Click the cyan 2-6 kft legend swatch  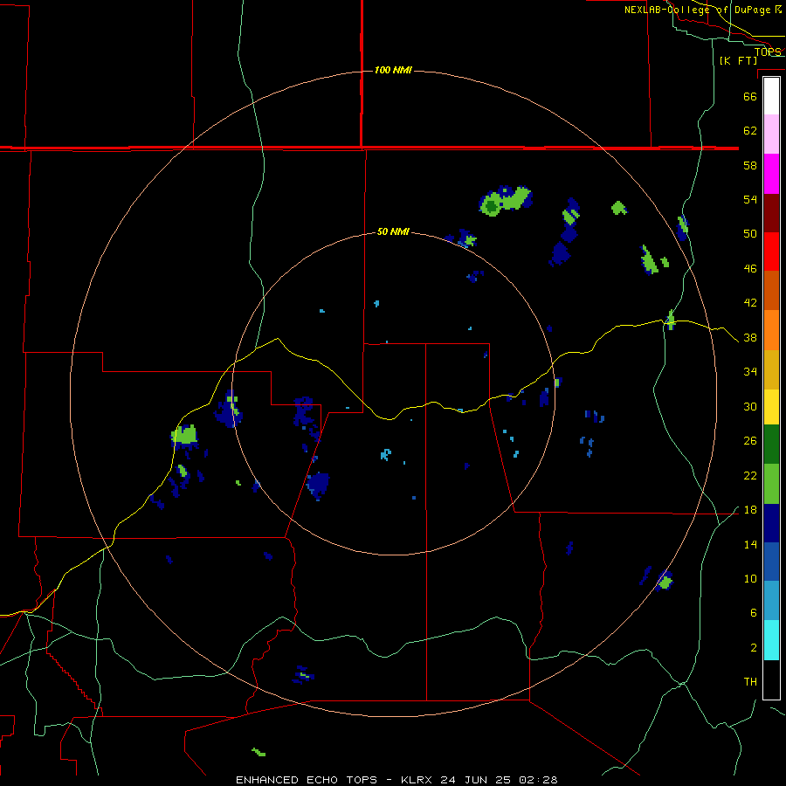pyautogui.click(x=771, y=640)
